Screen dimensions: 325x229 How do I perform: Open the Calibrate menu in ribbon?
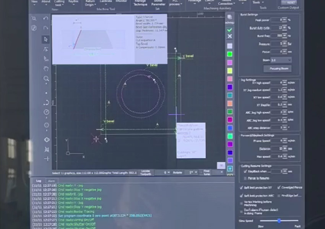(106, 3)
